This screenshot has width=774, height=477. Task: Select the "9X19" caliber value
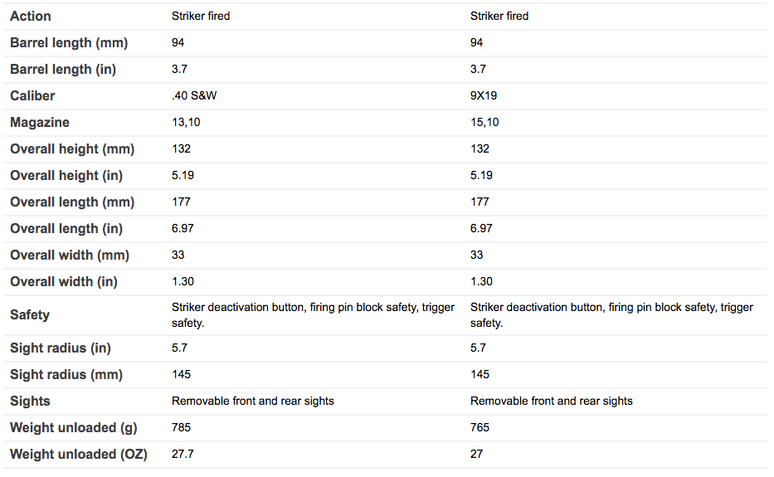pyautogui.click(x=484, y=95)
